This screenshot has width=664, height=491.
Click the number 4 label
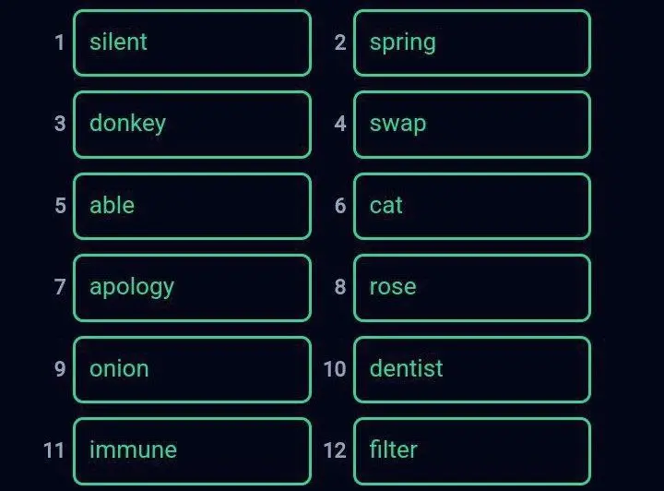(340, 124)
